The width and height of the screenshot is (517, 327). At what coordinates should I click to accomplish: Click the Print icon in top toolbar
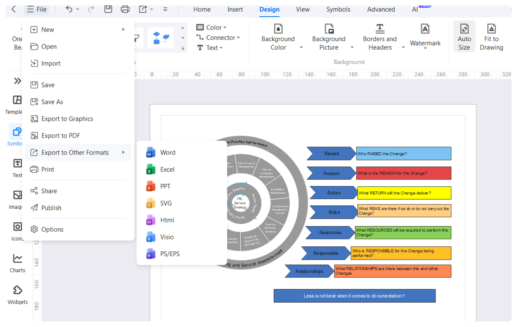pos(125,9)
